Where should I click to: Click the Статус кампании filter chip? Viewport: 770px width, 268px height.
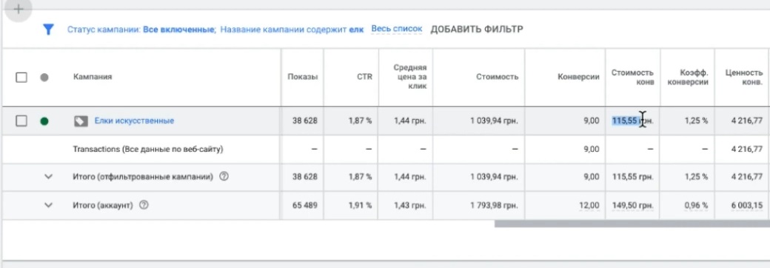pyautogui.click(x=141, y=30)
